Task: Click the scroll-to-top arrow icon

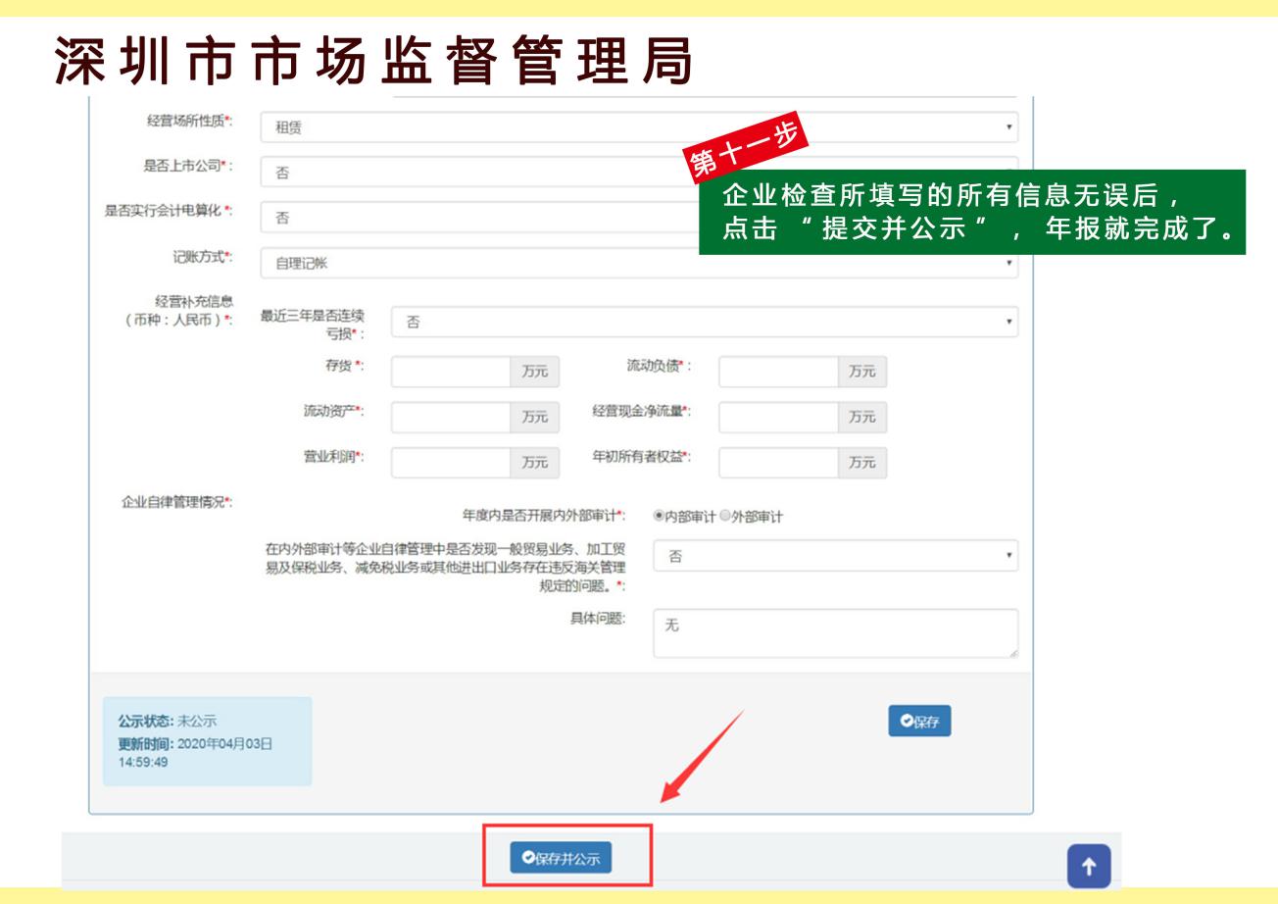Action: pyautogui.click(x=1089, y=866)
